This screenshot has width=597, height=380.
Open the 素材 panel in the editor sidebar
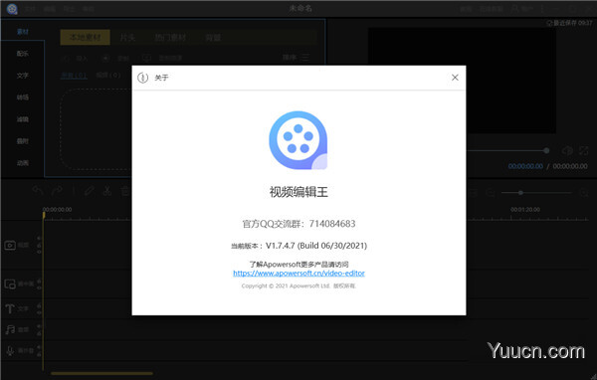tap(23, 32)
